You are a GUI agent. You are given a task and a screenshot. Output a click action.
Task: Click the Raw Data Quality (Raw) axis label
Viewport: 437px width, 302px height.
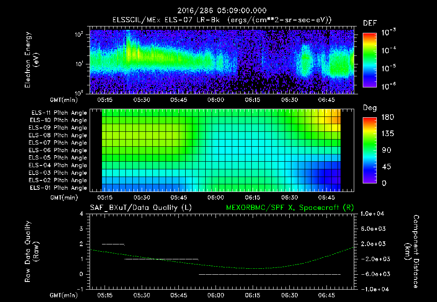(x=32, y=252)
